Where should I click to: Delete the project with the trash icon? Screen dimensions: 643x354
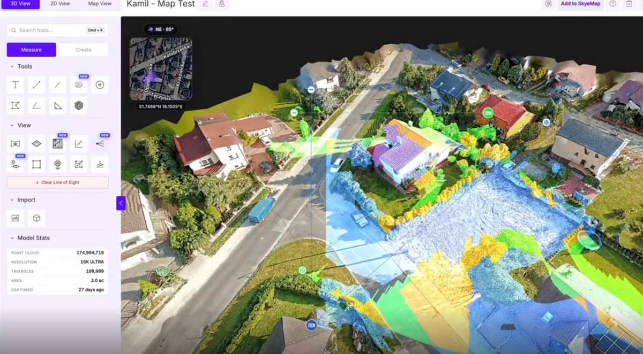pos(630,4)
